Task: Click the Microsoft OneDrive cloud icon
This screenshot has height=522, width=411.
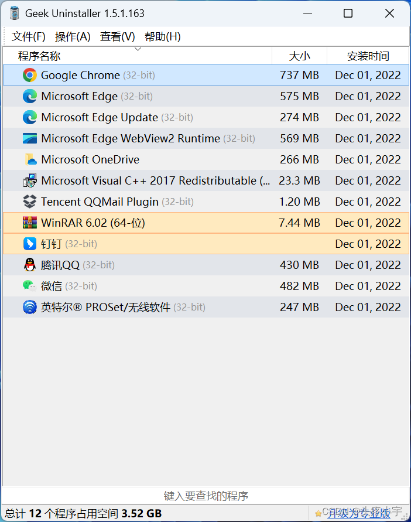Action: (29, 159)
